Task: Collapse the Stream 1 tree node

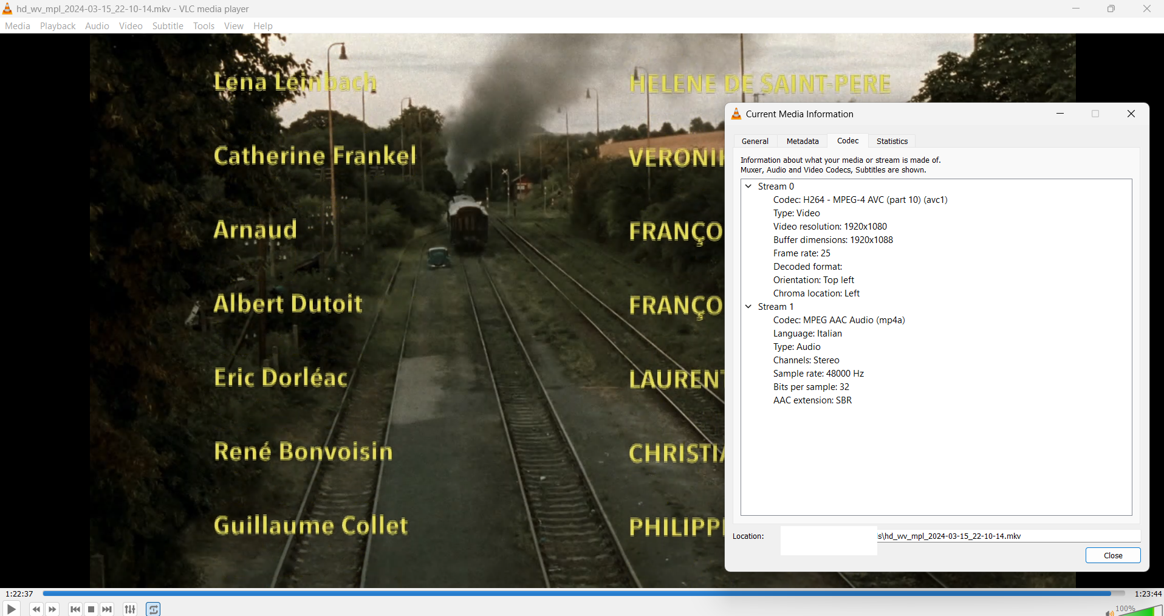Action: [x=748, y=307]
